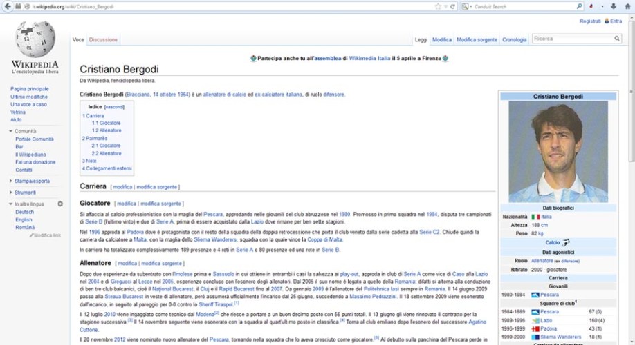Click the Lazio flag icon in infobox
635x345 pixels.
point(535,320)
